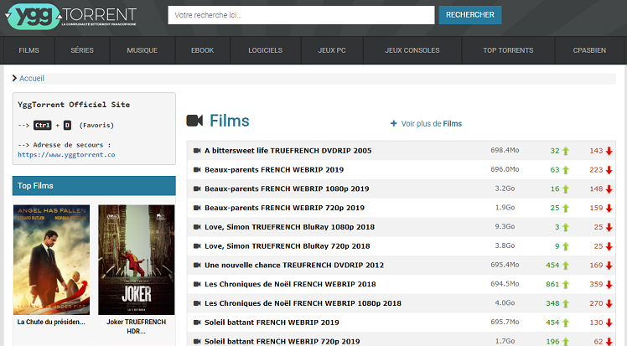Open the TOP TORRENTS page
Viewport: 627px width, 346px height.
pos(508,50)
